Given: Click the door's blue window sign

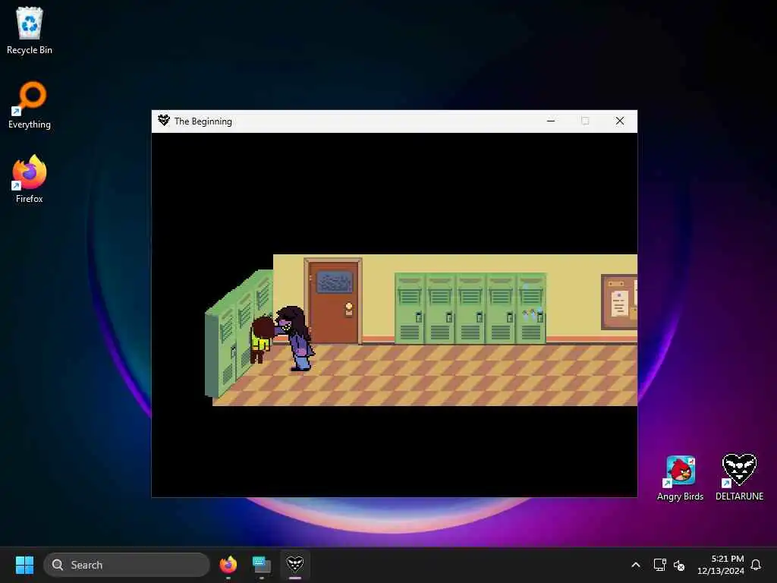Looking at the screenshot, I should point(335,282).
